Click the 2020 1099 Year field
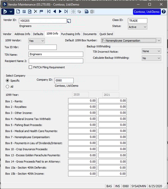The image size is (168, 189). (x=80, y=95)
